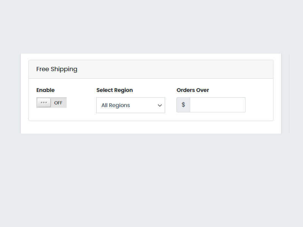
Task: Select the Enable label text
Action: coord(45,90)
